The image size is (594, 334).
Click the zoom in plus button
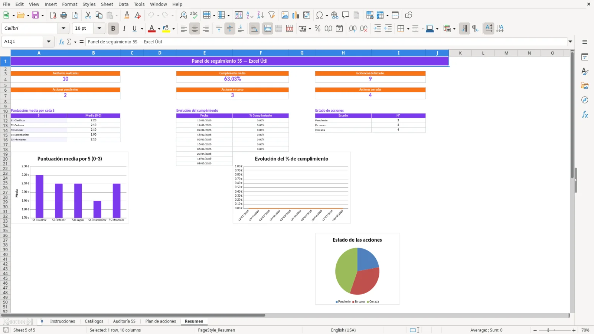pyautogui.click(x=574, y=330)
